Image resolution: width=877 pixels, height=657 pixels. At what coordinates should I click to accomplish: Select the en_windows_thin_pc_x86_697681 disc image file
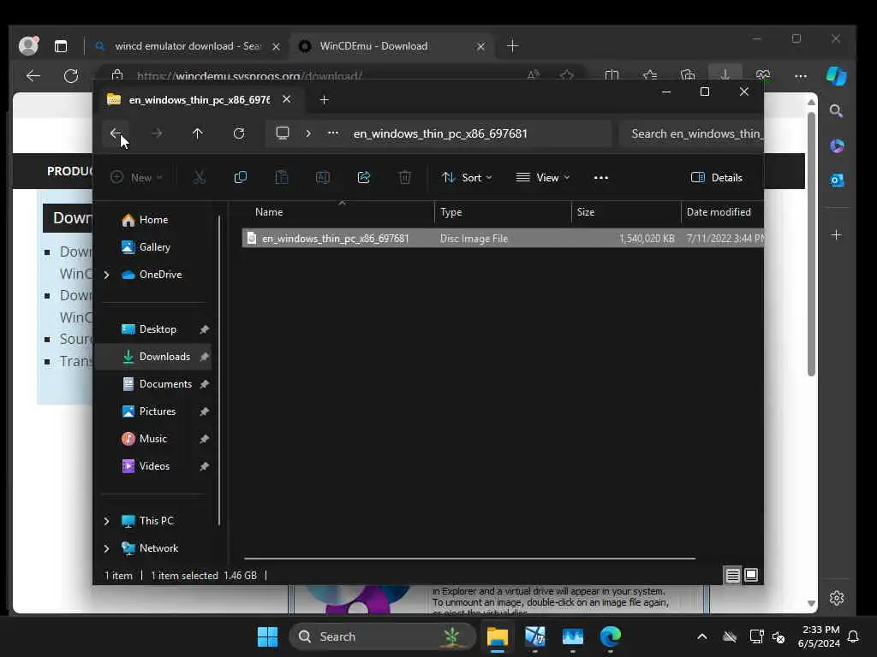click(503, 239)
